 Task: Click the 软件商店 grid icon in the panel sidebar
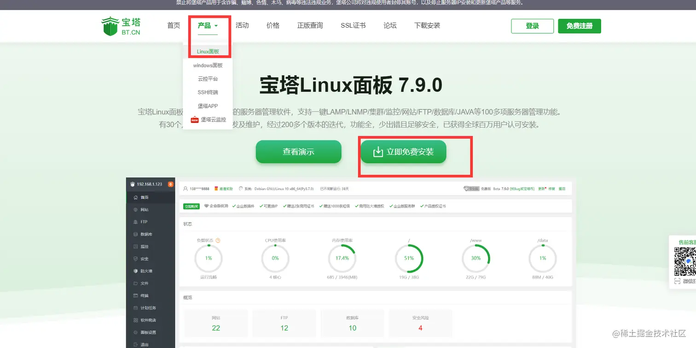(x=135, y=320)
